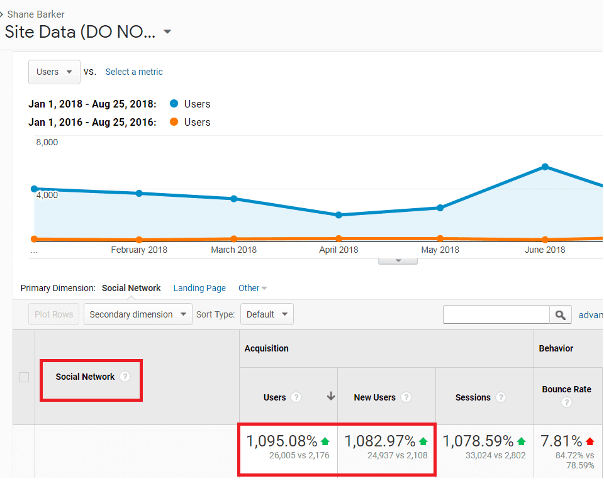
Task: Select Landing Page primary dimension
Action: pos(199,288)
